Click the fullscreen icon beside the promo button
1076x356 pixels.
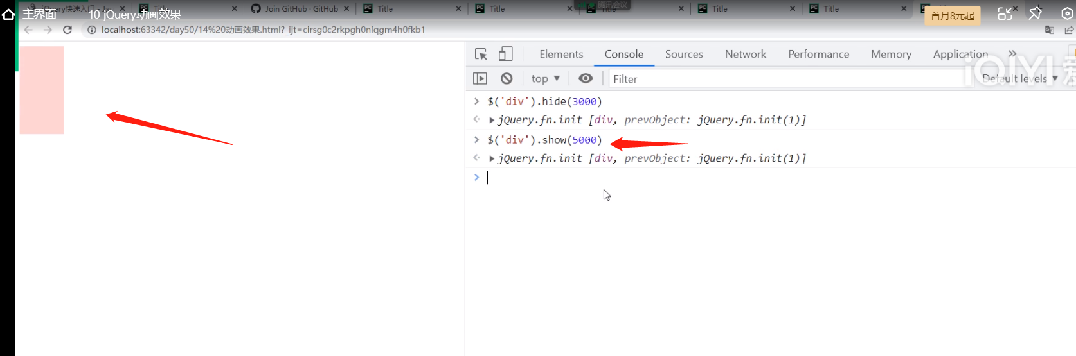click(x=1005, y=13)
